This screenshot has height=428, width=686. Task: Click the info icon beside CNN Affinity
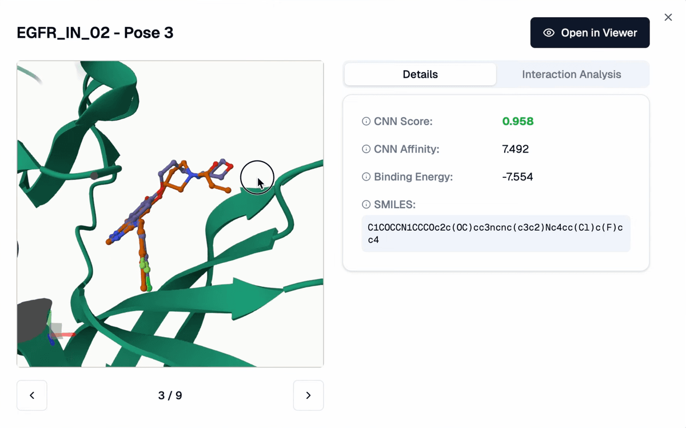pyautogui.click(x=365, y=149)
